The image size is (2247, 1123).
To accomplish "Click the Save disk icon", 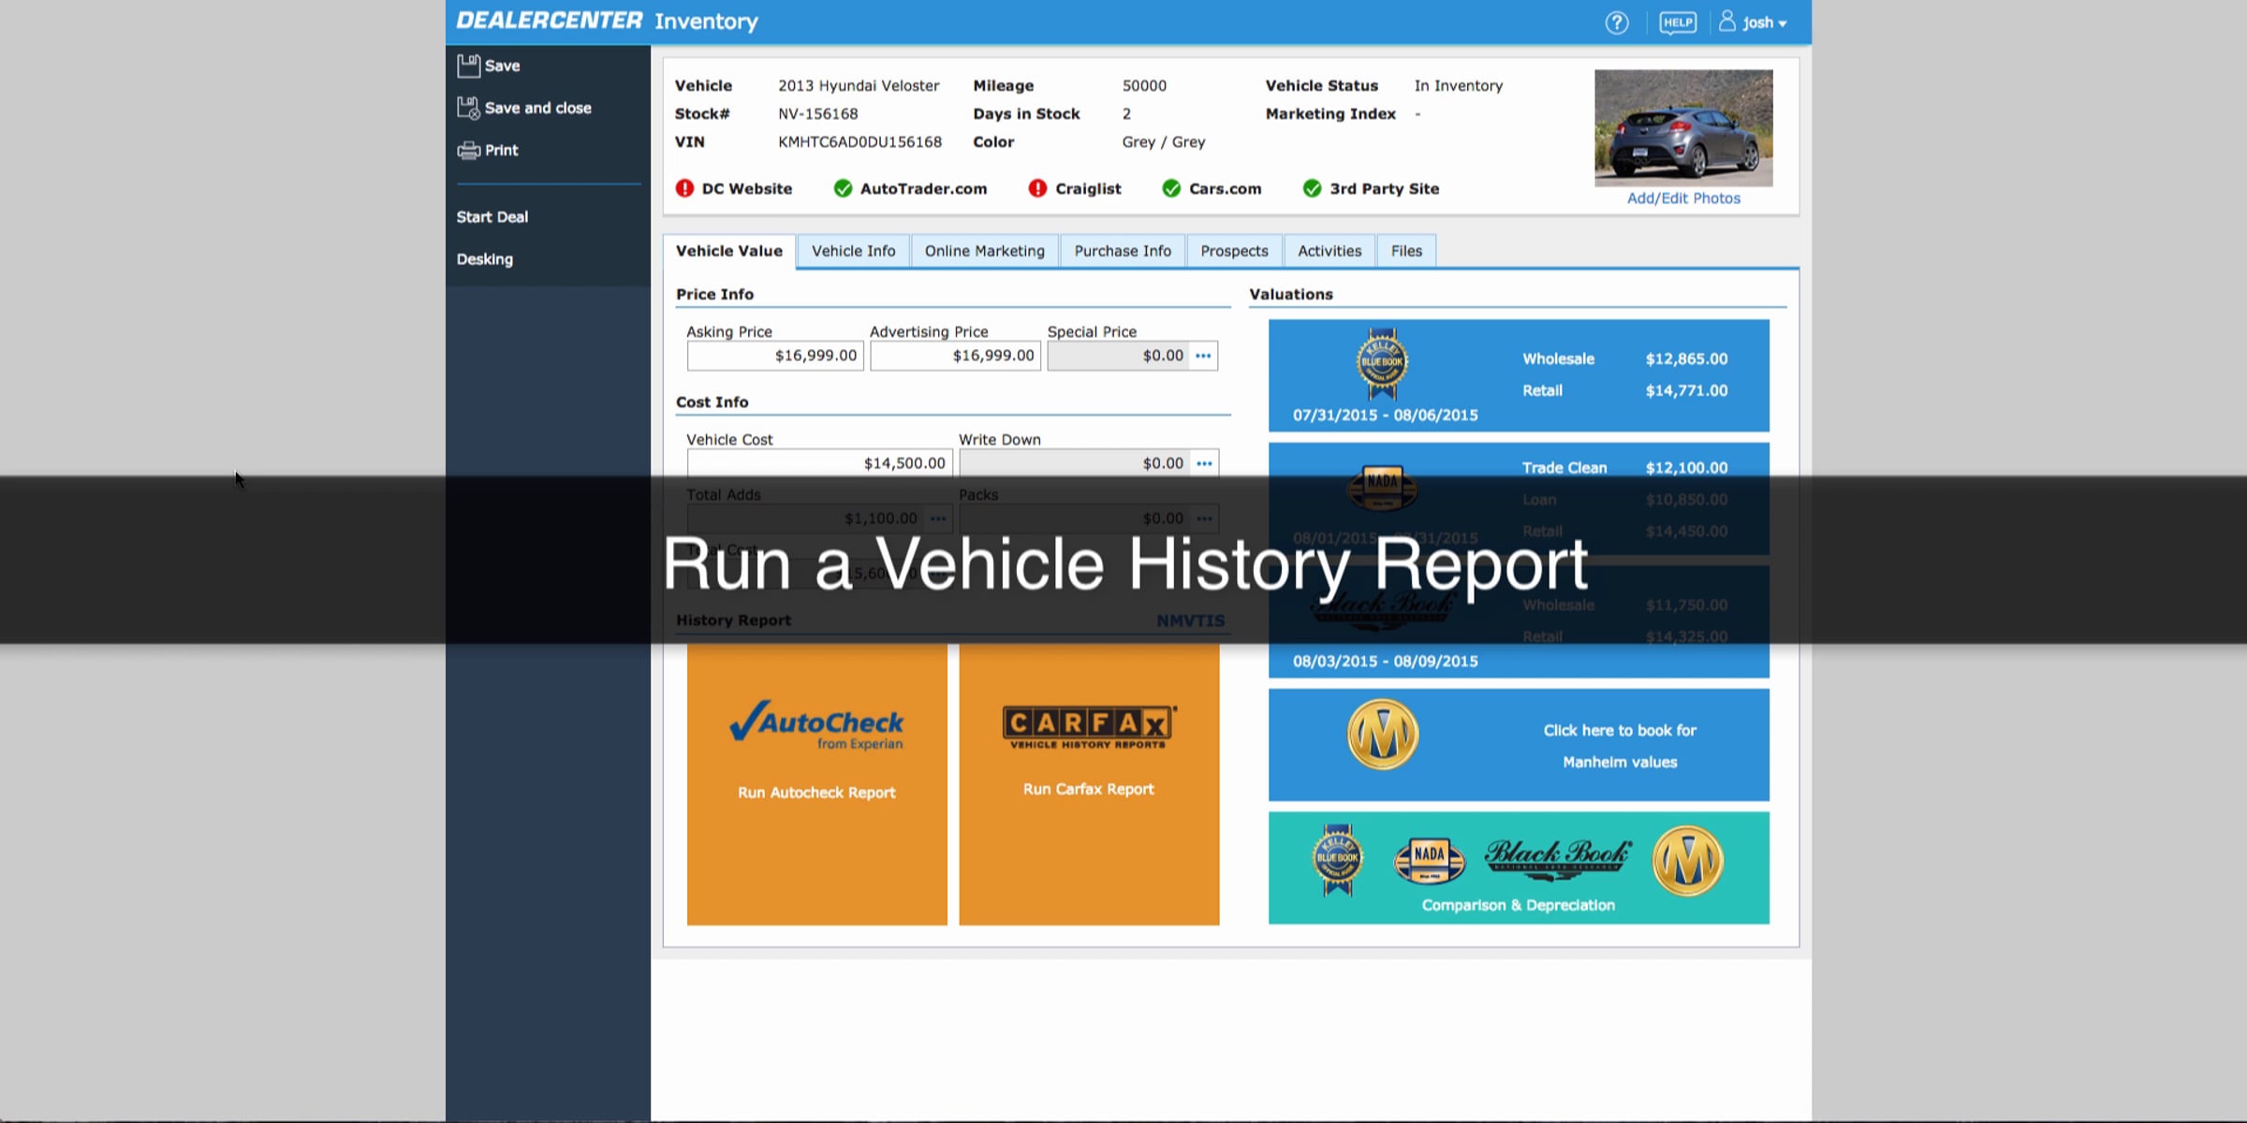I will 468,66.
